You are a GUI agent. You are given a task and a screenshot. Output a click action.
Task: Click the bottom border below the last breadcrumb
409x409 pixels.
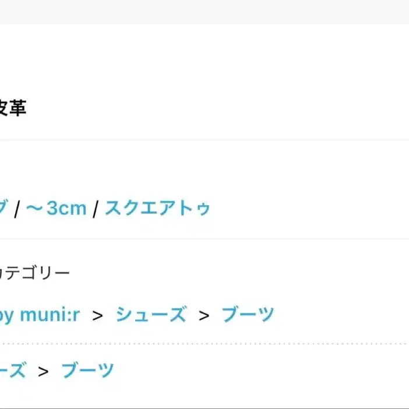click(x=204, y=407)
